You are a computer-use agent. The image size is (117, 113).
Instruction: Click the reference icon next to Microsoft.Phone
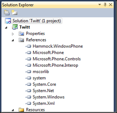click(28, 53)
